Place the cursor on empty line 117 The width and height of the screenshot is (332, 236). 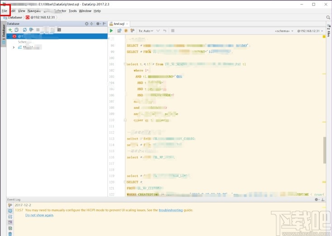pyautogui.click(x=224, y=163)
